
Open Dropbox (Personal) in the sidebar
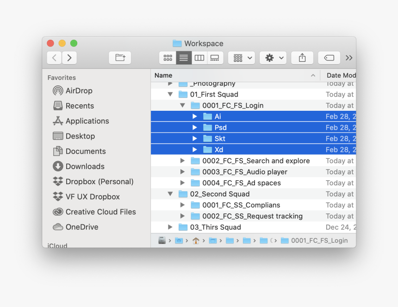pos(93,181)
